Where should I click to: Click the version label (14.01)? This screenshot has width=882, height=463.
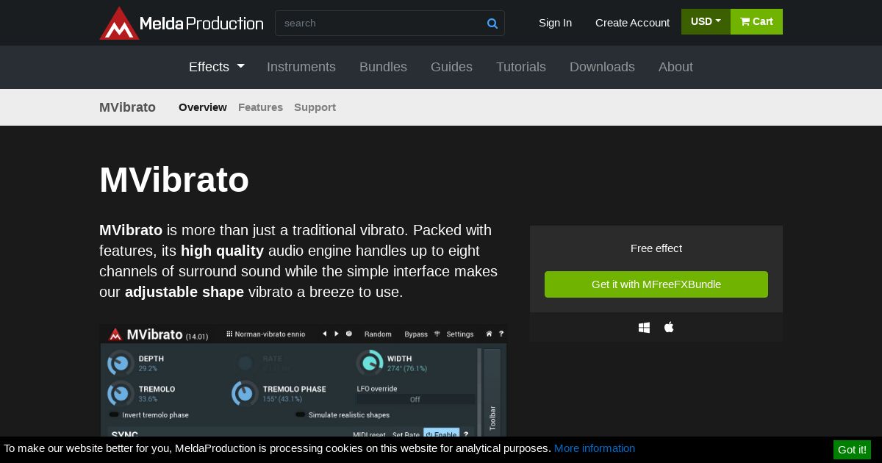click(197, 337)
